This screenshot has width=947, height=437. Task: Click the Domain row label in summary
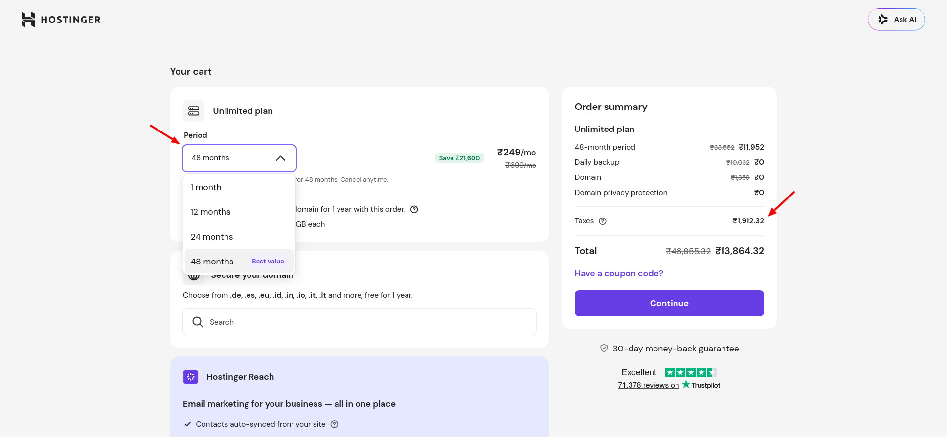(588, 177)
